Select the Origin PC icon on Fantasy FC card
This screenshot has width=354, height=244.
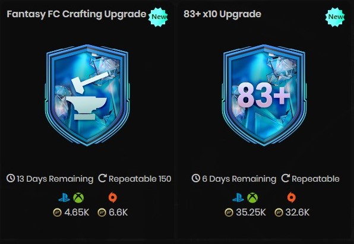[x=113, y=198]
